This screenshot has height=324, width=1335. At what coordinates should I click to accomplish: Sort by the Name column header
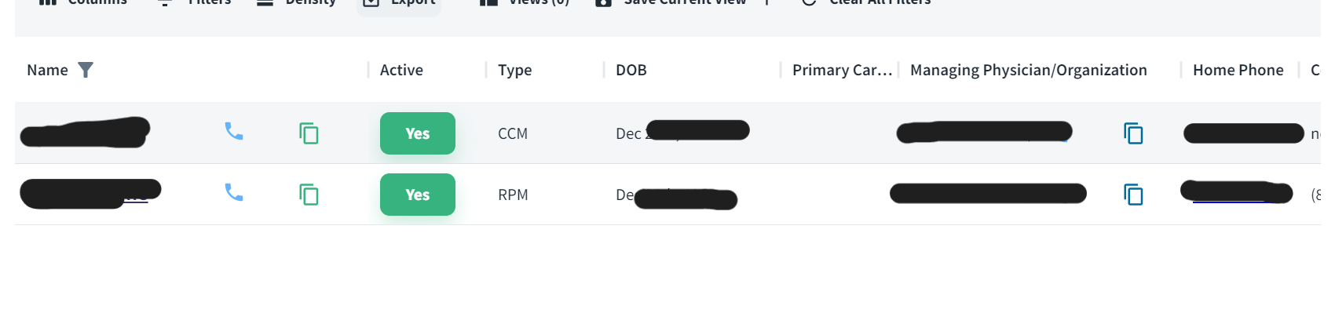tap(47, 70)
